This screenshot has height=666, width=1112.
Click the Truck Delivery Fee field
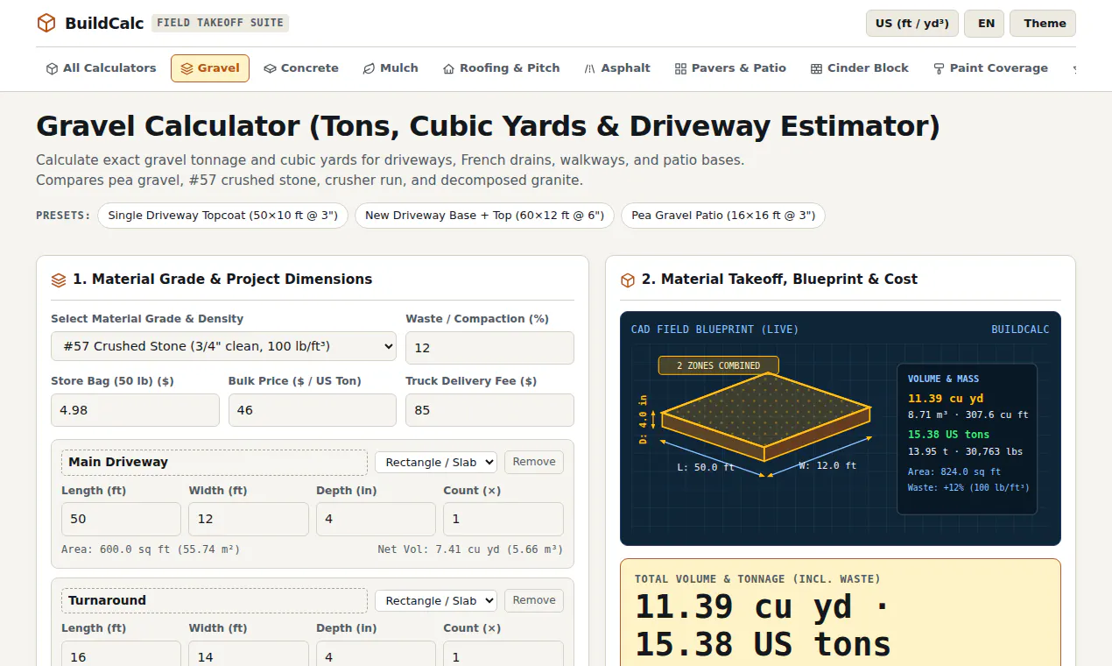tap(489, 410)
